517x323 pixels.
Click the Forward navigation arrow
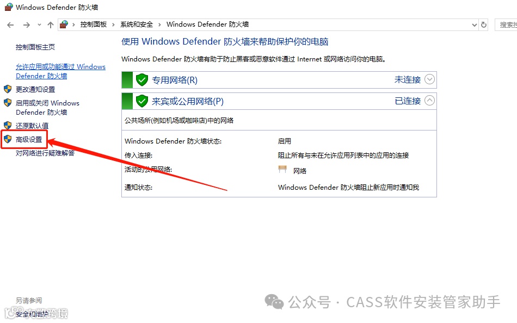(26, 24)
